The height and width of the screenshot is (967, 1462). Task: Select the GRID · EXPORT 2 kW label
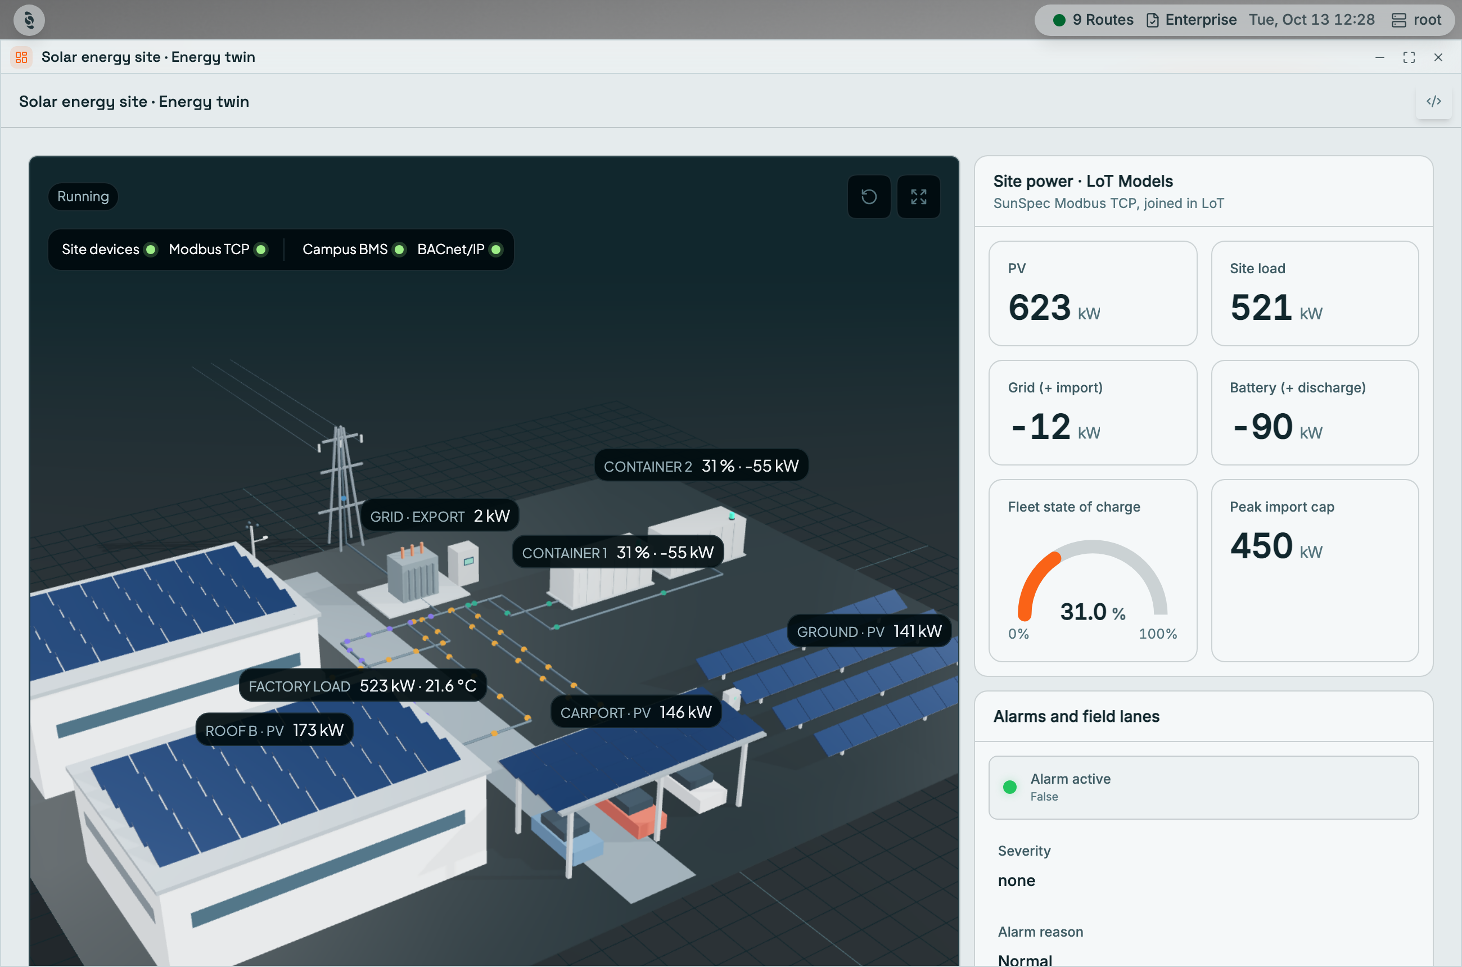point(440,516)
